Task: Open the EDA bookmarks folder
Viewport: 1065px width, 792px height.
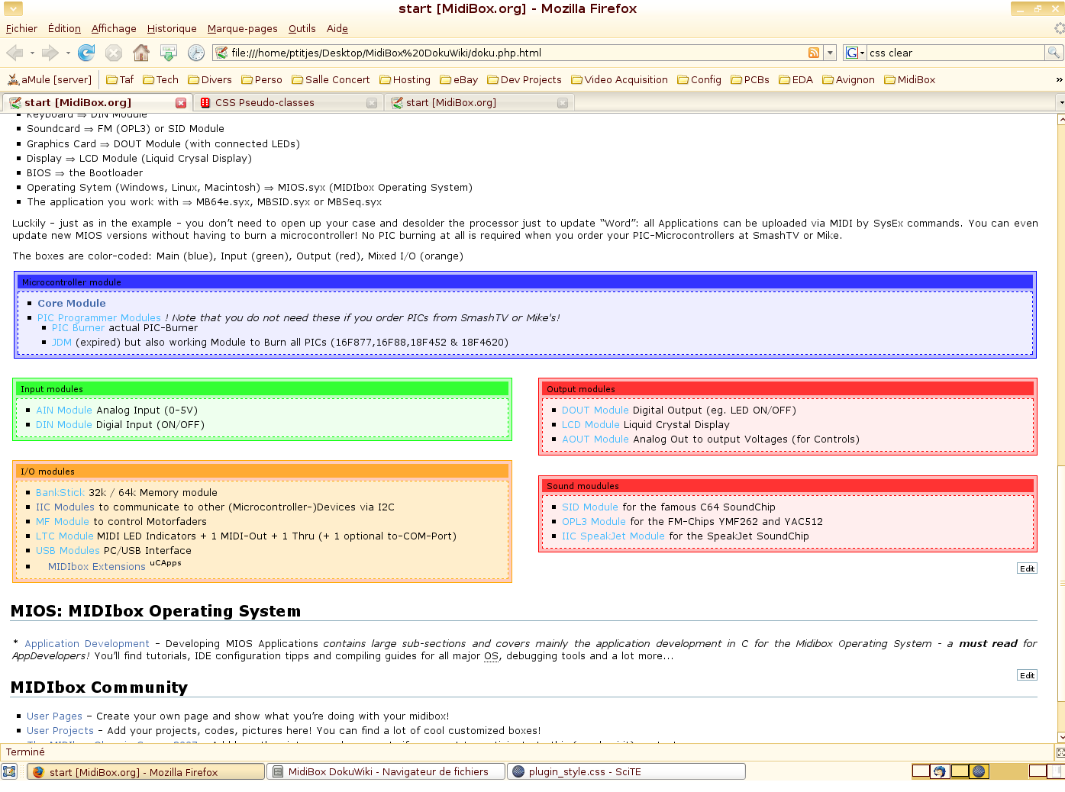Action: coord(796,79)
